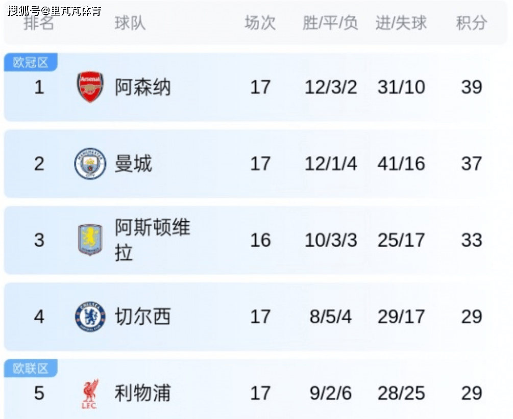
Task: Click the Chelsea club crest
Action: tap(90, 317)
